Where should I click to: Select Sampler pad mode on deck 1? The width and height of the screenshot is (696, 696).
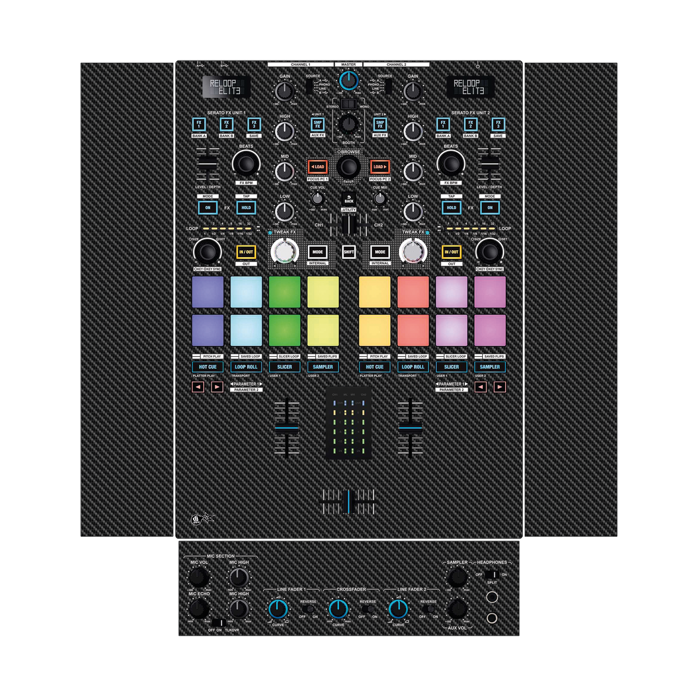323,367
